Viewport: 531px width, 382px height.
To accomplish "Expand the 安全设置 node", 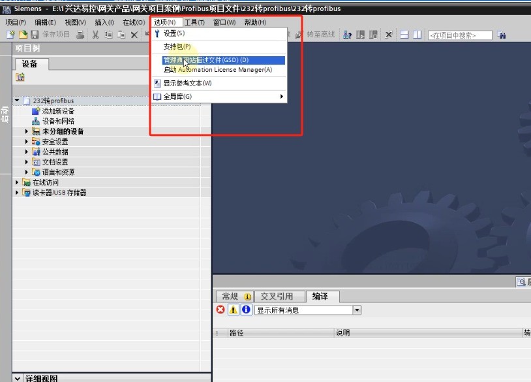I will [x=26, y=142].
